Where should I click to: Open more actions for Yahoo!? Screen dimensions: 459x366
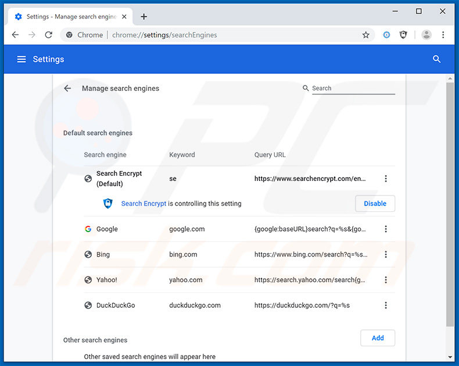[x=386, y=280]
